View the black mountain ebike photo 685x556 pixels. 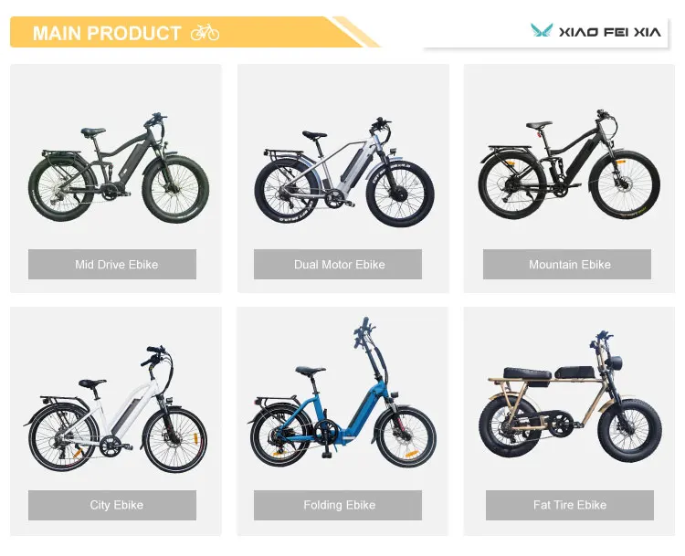569,164
